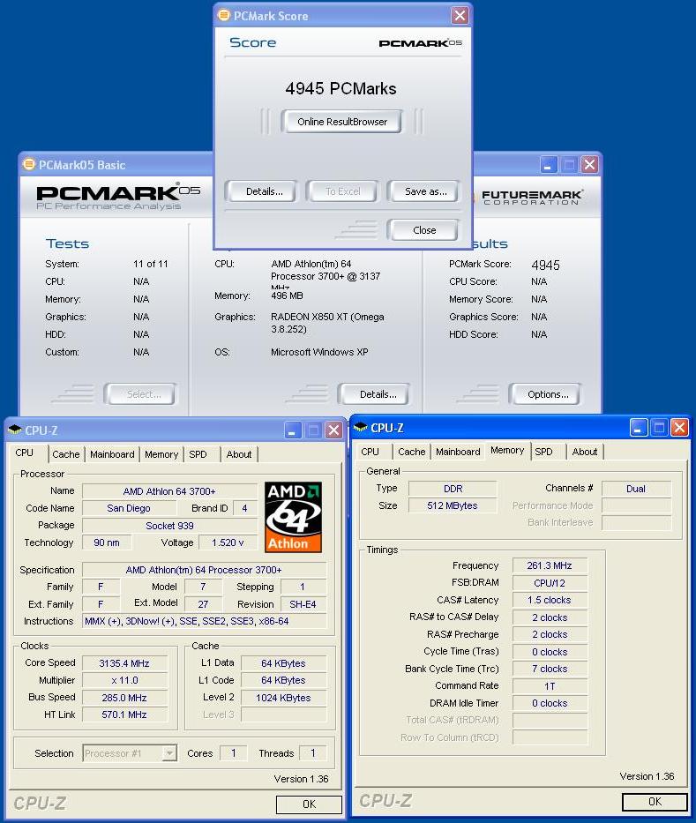Screen dimensions: 696x823
Task: Open About tab in right CPU-Z
Action: 585,452
